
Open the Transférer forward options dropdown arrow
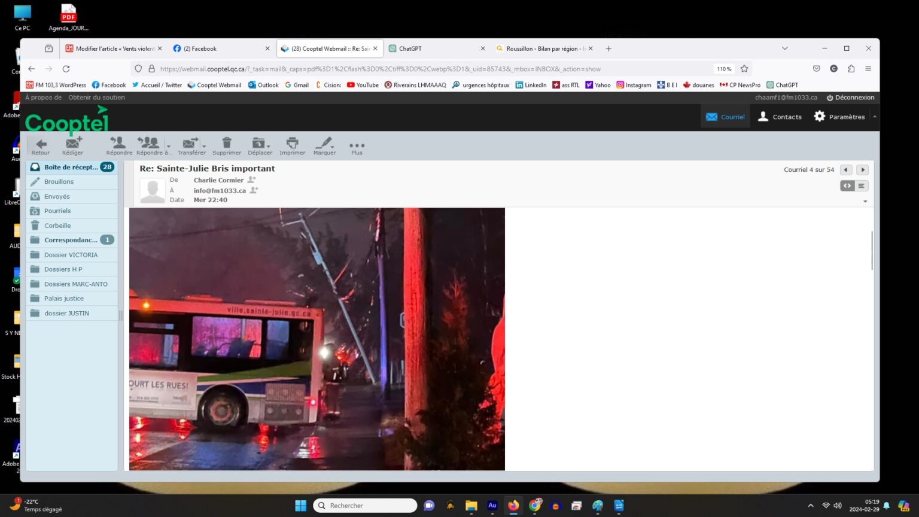(x=205, y=146)
